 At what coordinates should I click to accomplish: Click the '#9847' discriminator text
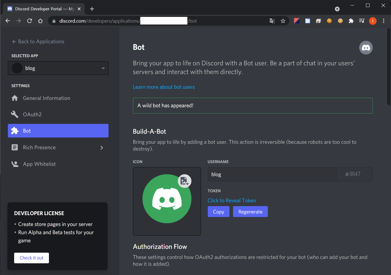(353, 174)
